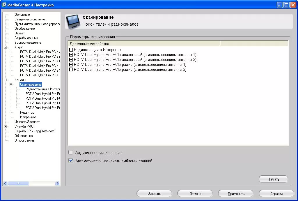
Task: Click the Применить button
Action: (236, 193)
